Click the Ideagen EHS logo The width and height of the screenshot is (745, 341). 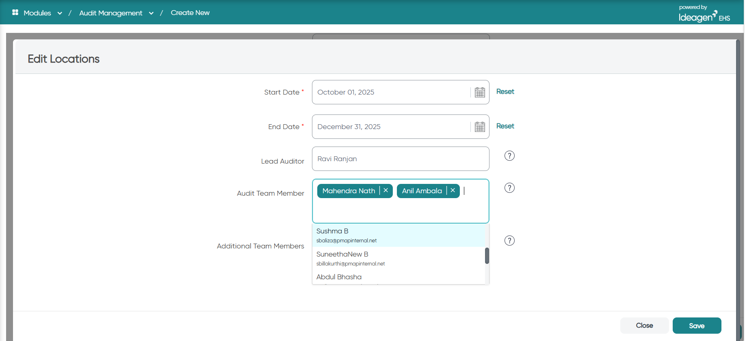pos(704,14)
